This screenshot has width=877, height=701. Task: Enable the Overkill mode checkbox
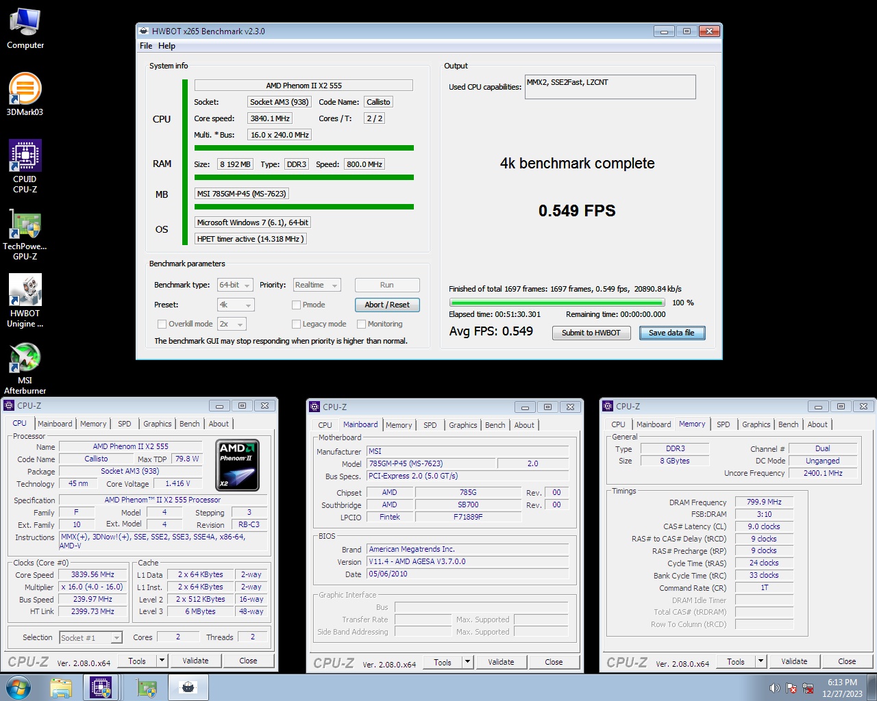[162, 324]
